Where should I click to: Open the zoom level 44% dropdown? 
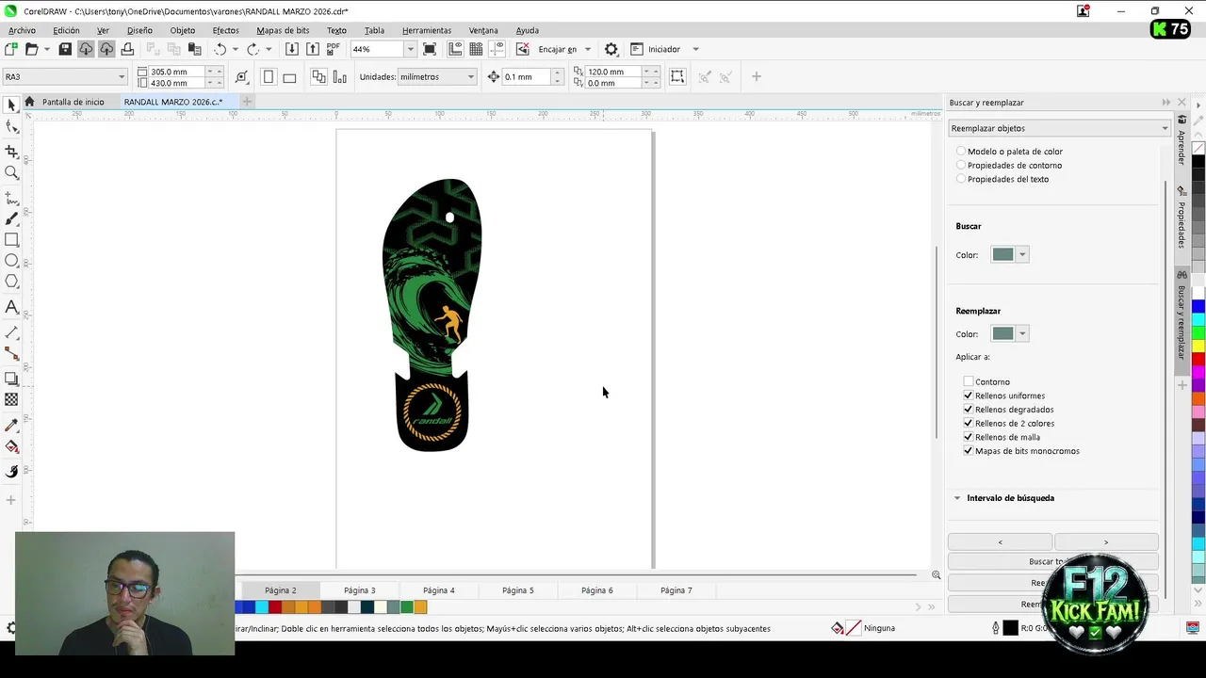[410, 49]
